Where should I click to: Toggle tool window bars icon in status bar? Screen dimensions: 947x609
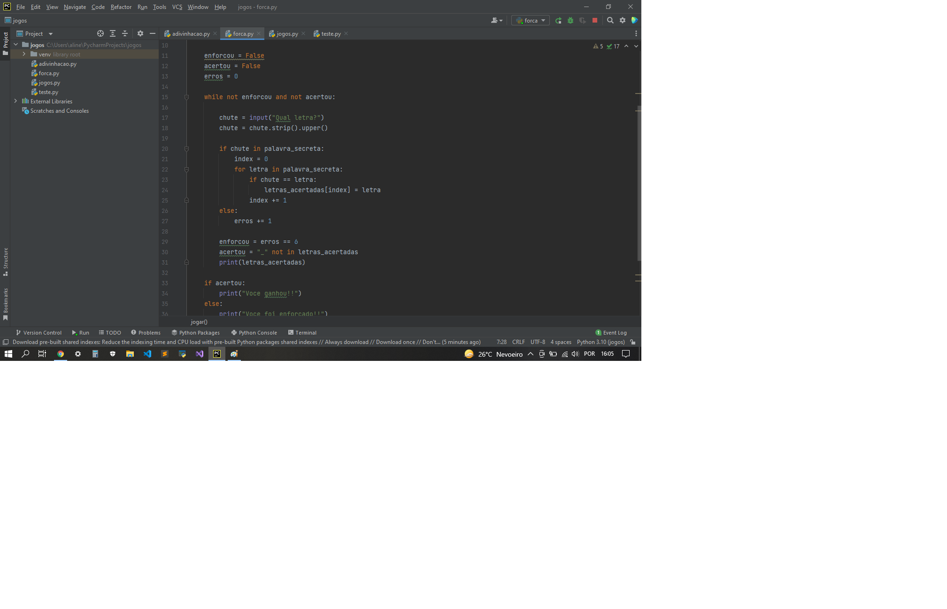pos(6,342)
